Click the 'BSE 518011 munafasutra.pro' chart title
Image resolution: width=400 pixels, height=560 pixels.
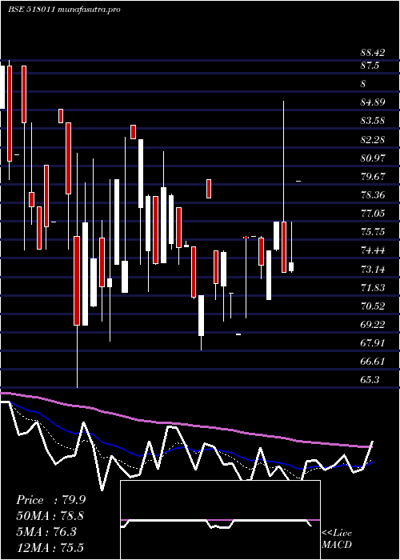[x=64, y=10]
